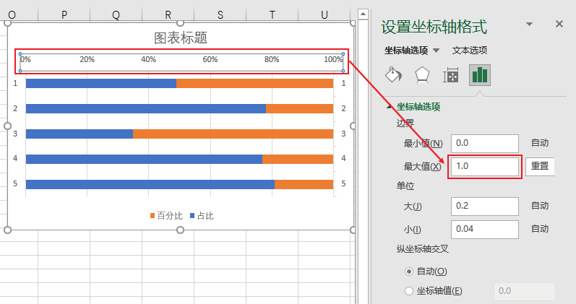Viewport: 576px width, 304px height.
Task: Click the blue bar in row 4
Action: 144,159
